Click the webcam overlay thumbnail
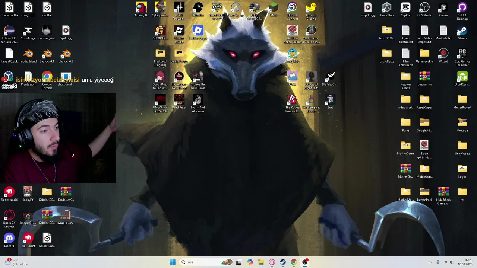Viewport: 477px width, 268px height. [x=58, y=138]
